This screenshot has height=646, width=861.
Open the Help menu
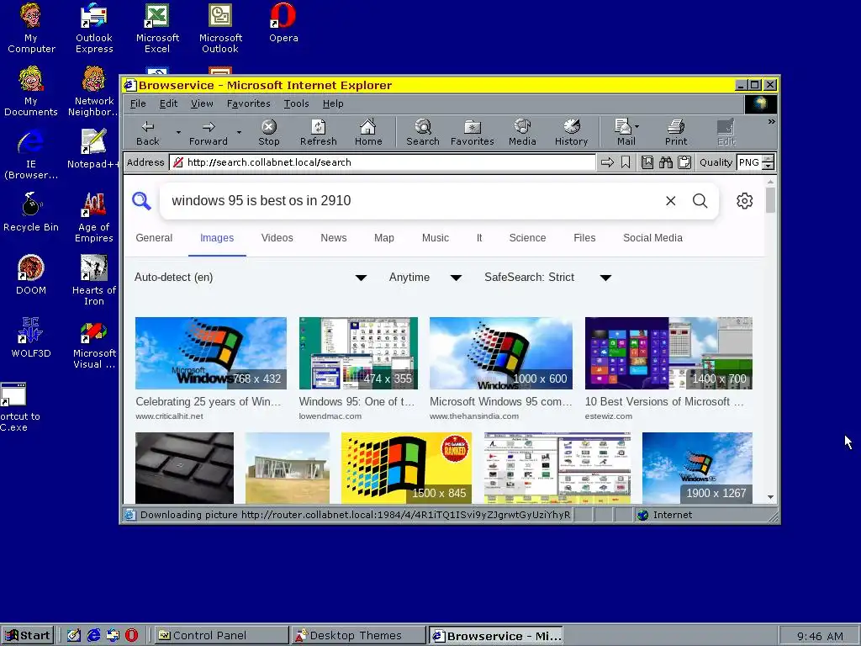pyautogui.click(x=333, y=103)
